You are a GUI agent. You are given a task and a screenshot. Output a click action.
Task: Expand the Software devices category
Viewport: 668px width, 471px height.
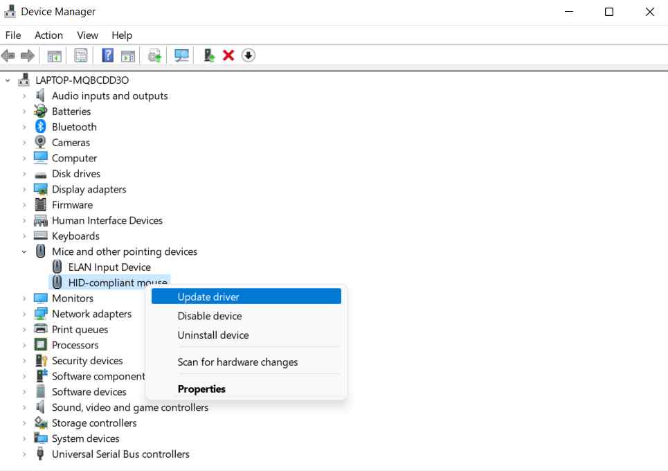[x=24, y=392]
